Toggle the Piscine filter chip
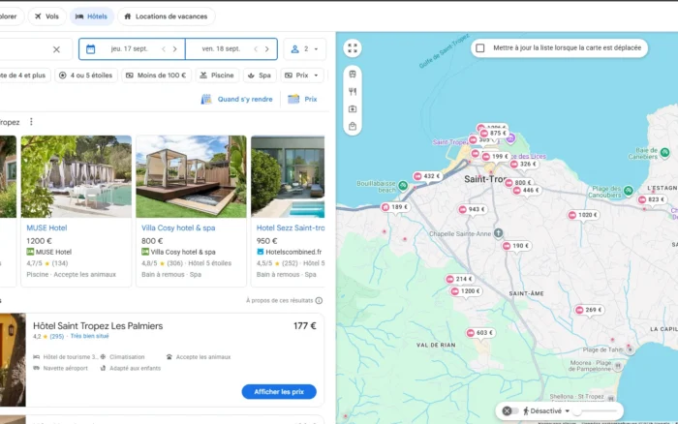 tap(217, 76)
